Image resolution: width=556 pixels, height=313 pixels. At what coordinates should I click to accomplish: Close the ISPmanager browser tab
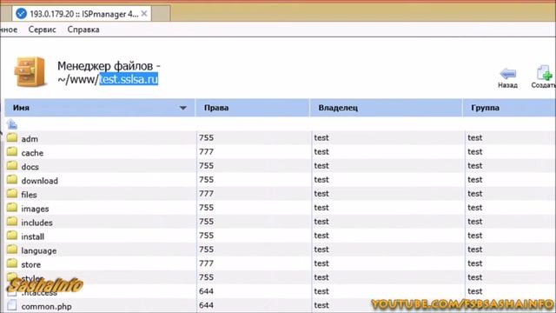point(144,14)
